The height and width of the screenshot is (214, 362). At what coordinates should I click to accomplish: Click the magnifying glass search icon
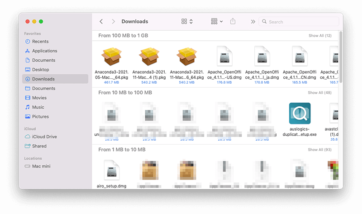point(264,21)
